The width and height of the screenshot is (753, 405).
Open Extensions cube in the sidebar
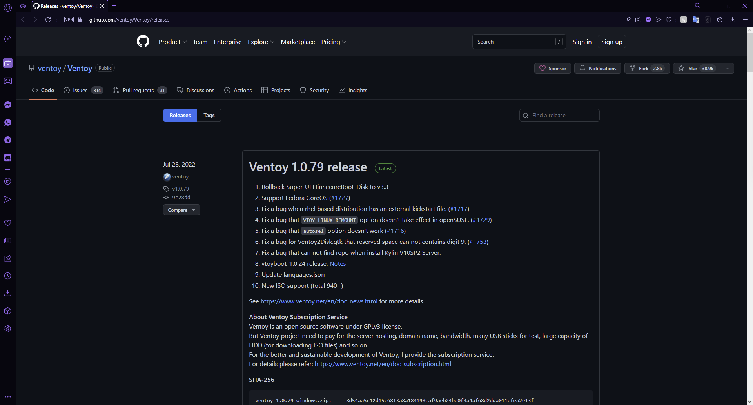tap(7, 311)
